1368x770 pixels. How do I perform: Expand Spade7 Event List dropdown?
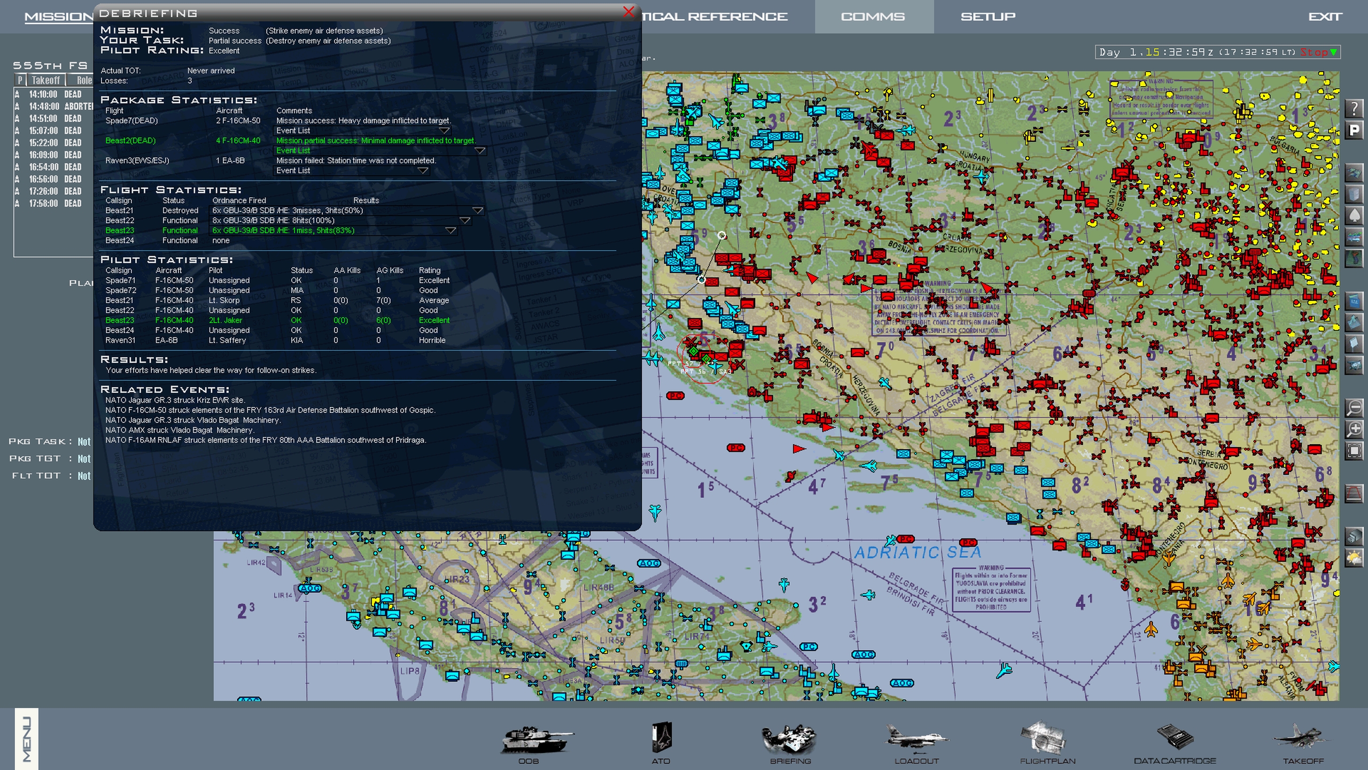tap(444, 130)
